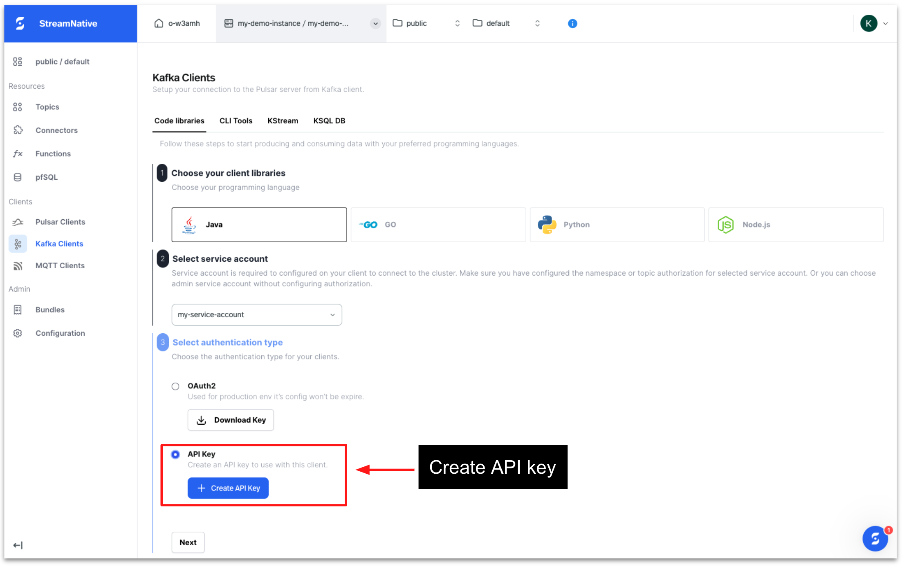This screenshot has height=566, width=902.
Task: Open Connectors from the sidebar
Action: (18, 130)
